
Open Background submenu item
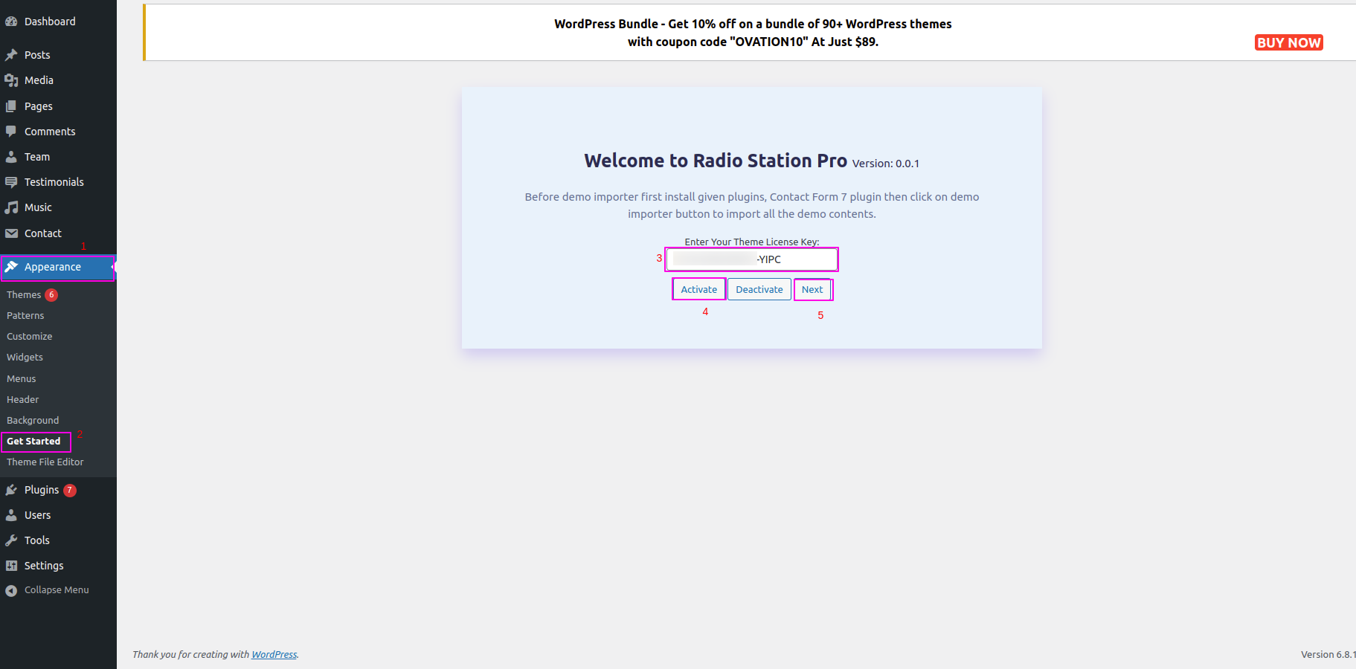(x=33, y=421)
